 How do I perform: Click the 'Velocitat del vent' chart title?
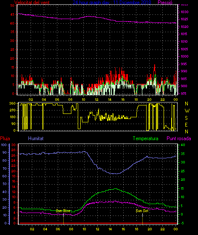(32, 2)
